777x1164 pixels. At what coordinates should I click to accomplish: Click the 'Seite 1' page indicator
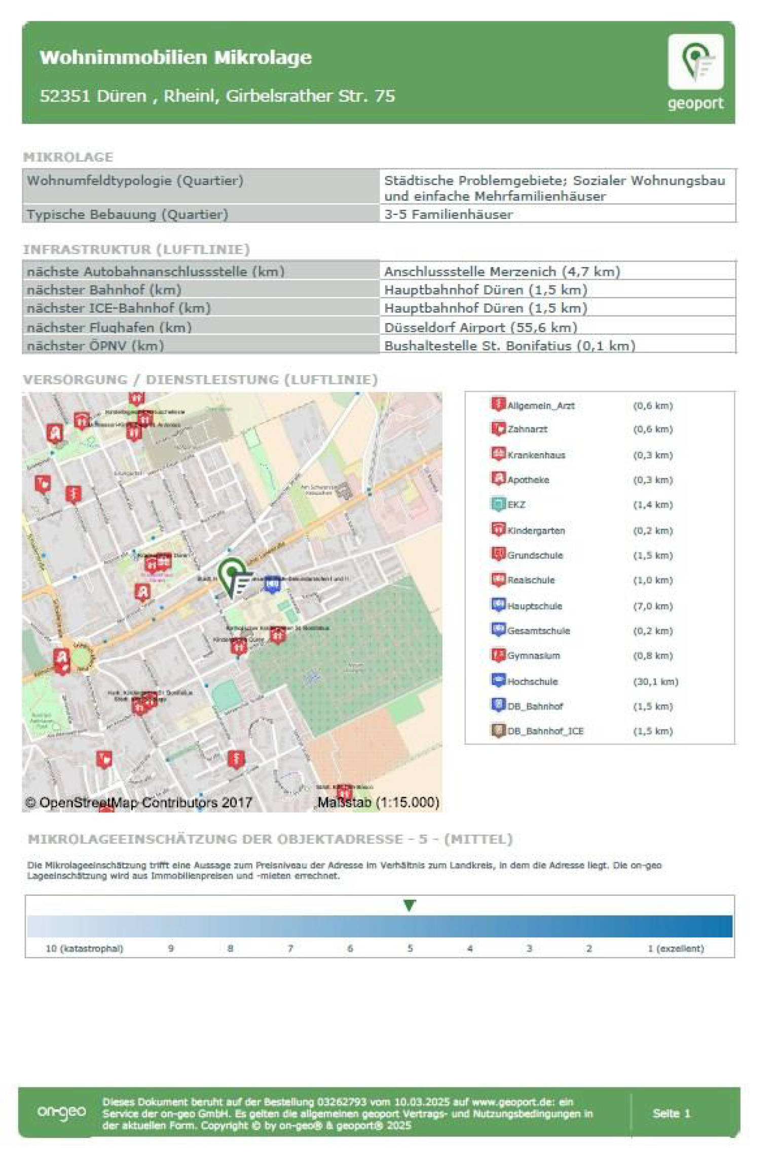(x=671, y=1114)
